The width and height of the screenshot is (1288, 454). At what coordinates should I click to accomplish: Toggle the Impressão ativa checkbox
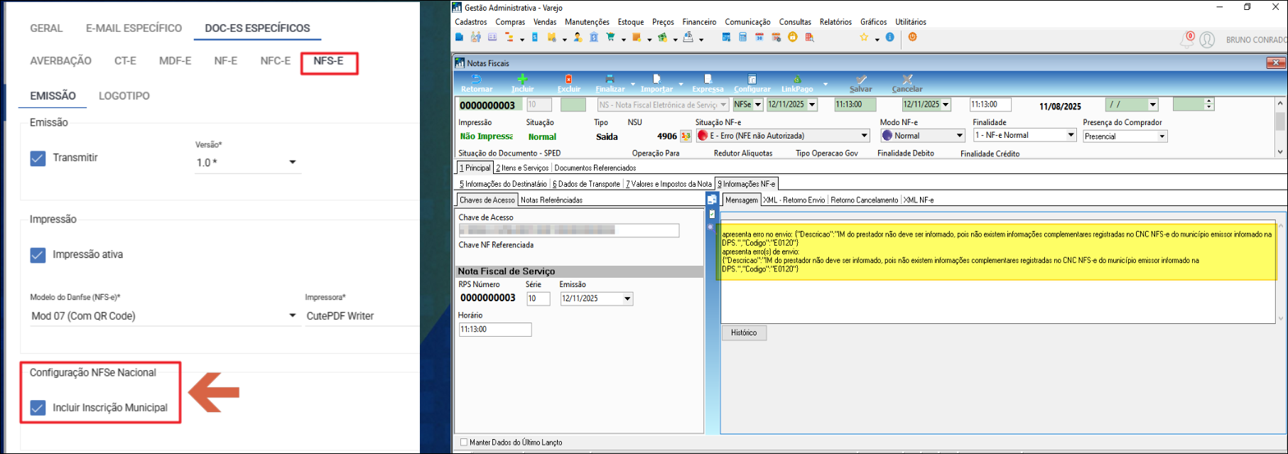click(38, 254)
